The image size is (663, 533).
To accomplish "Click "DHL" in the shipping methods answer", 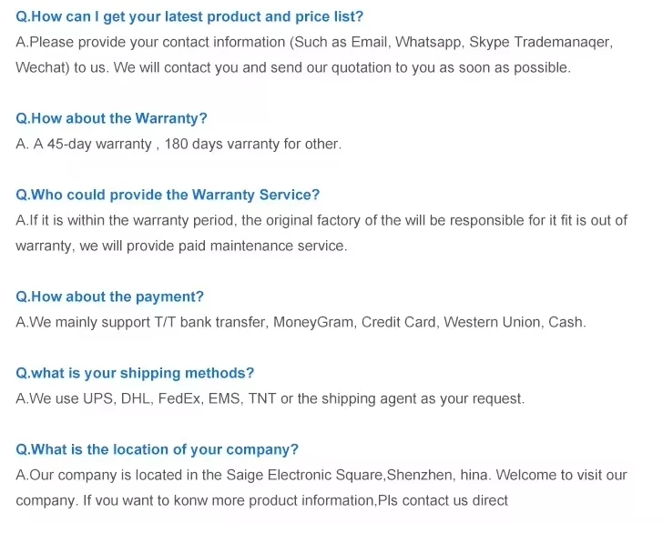I will (136, 398).
